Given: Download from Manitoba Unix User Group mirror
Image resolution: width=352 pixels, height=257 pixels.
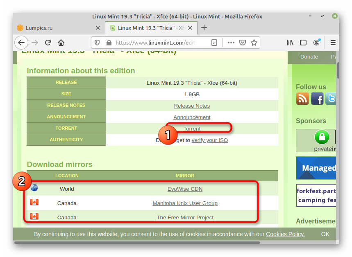Looking at the screenshot, I should (x=185, y=203).
